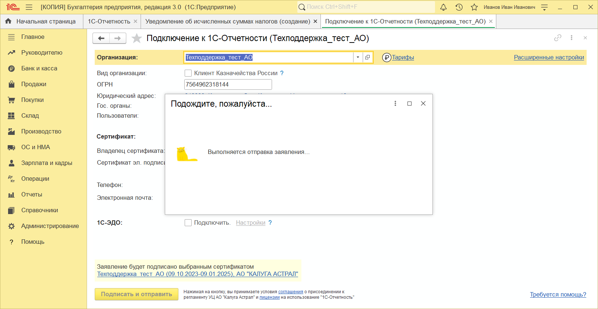Close the 1С-Отчетность tab
598x309 pixels.
(135, 22)
